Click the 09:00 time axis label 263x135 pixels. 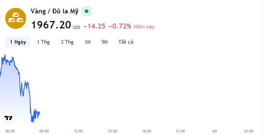tap(44, 131)
